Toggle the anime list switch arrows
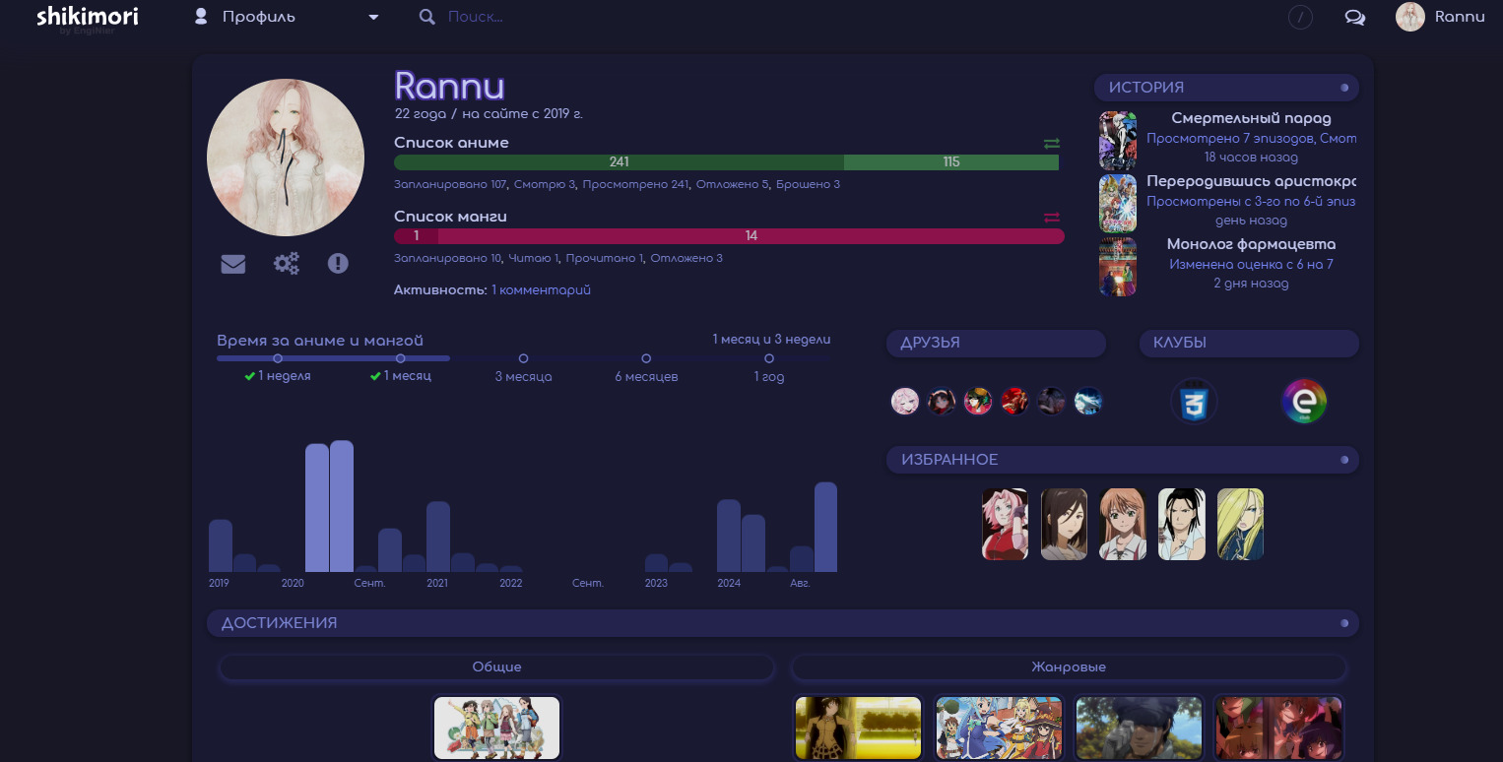The image size is (1503, 762). click(x=1051, y=144)
